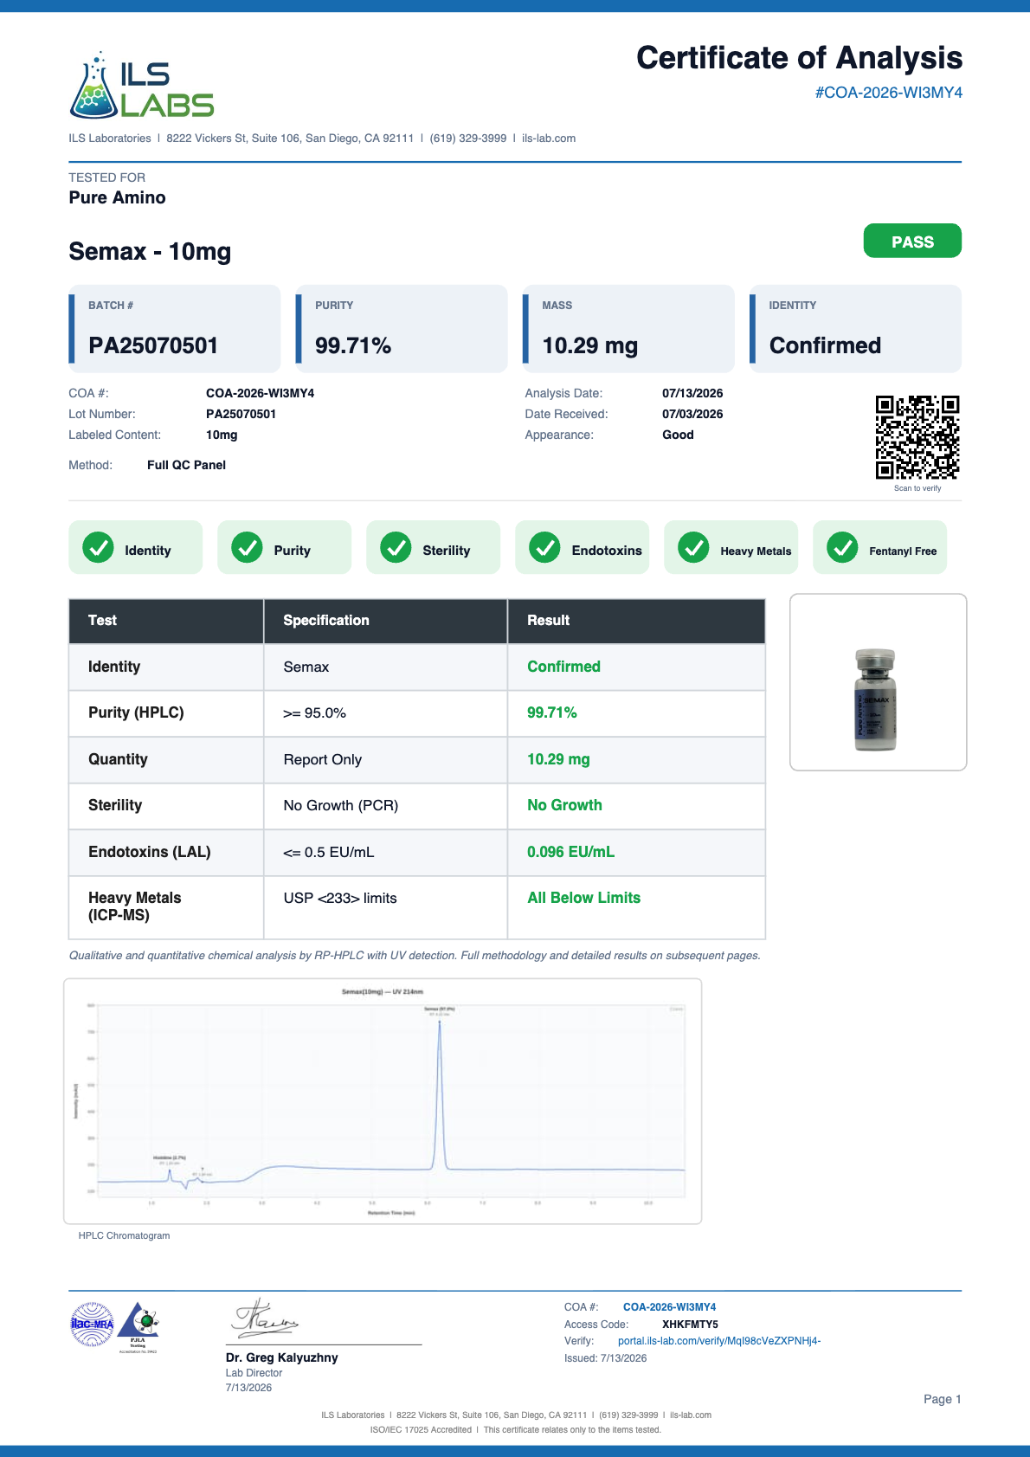The width and height of the screenshot is (1030, 1457).
Task: Click the footer COA-2026-WI3MY4 link
Action: pyautogui.click(x=669, y=1307)
